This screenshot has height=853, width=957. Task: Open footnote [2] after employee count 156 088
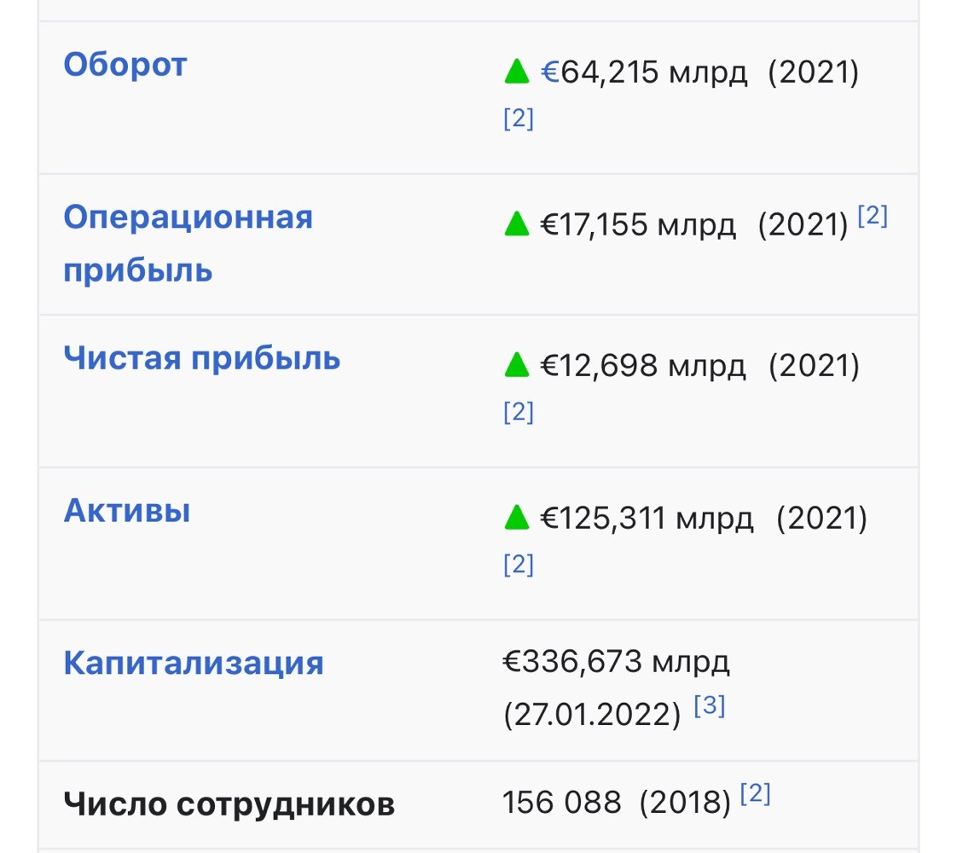click(755, 794)
